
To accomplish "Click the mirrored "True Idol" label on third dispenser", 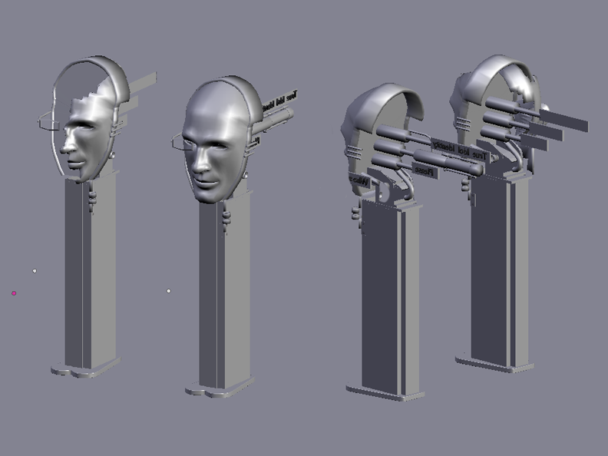I will pos(459,150).
